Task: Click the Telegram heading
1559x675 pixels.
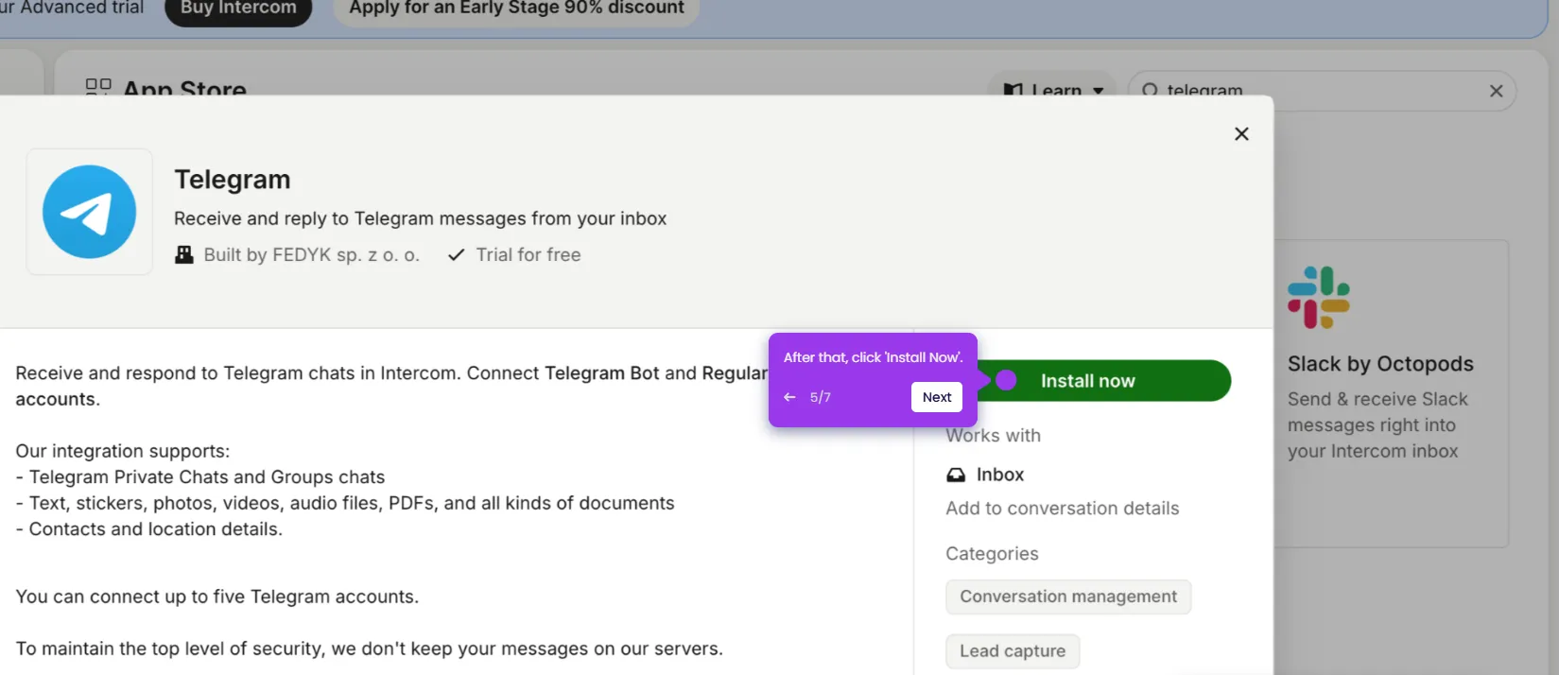Action: click(233, 180)
